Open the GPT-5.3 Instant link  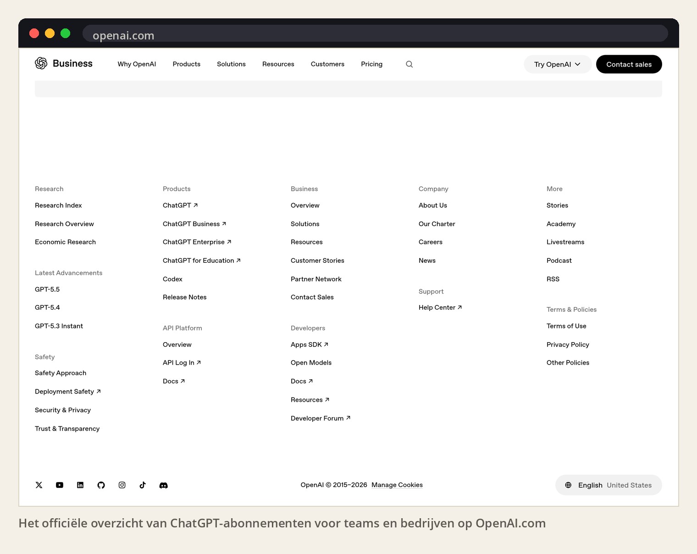click(59, 326)
